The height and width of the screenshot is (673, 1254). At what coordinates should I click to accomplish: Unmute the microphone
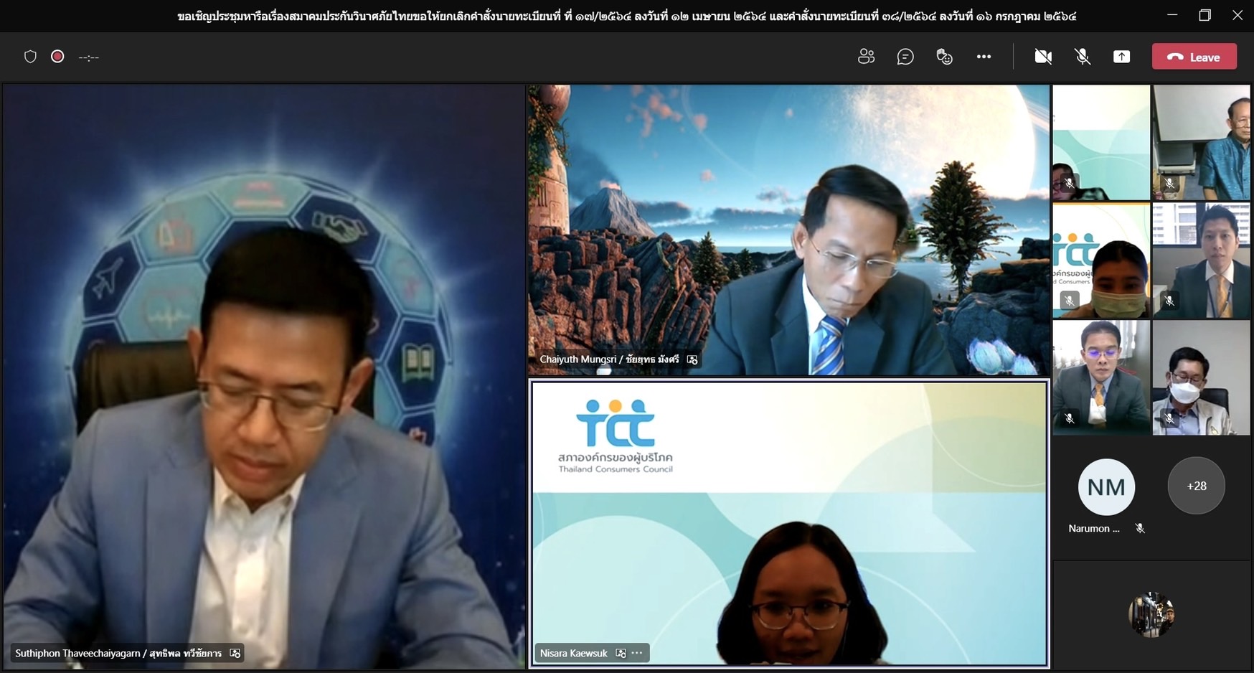coord(1083,57)
